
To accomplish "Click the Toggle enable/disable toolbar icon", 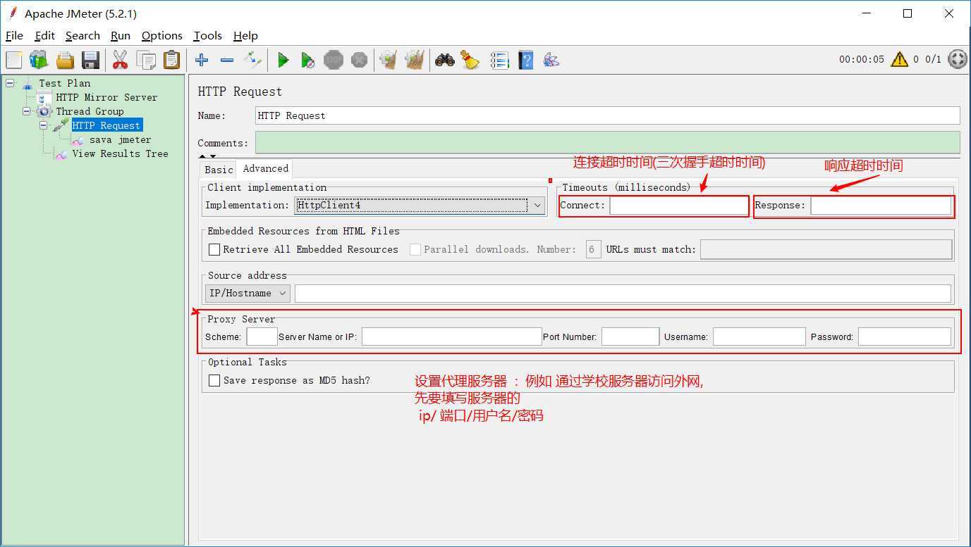I will (252, 60).
